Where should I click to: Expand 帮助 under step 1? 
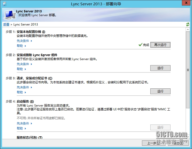point(21,46)
